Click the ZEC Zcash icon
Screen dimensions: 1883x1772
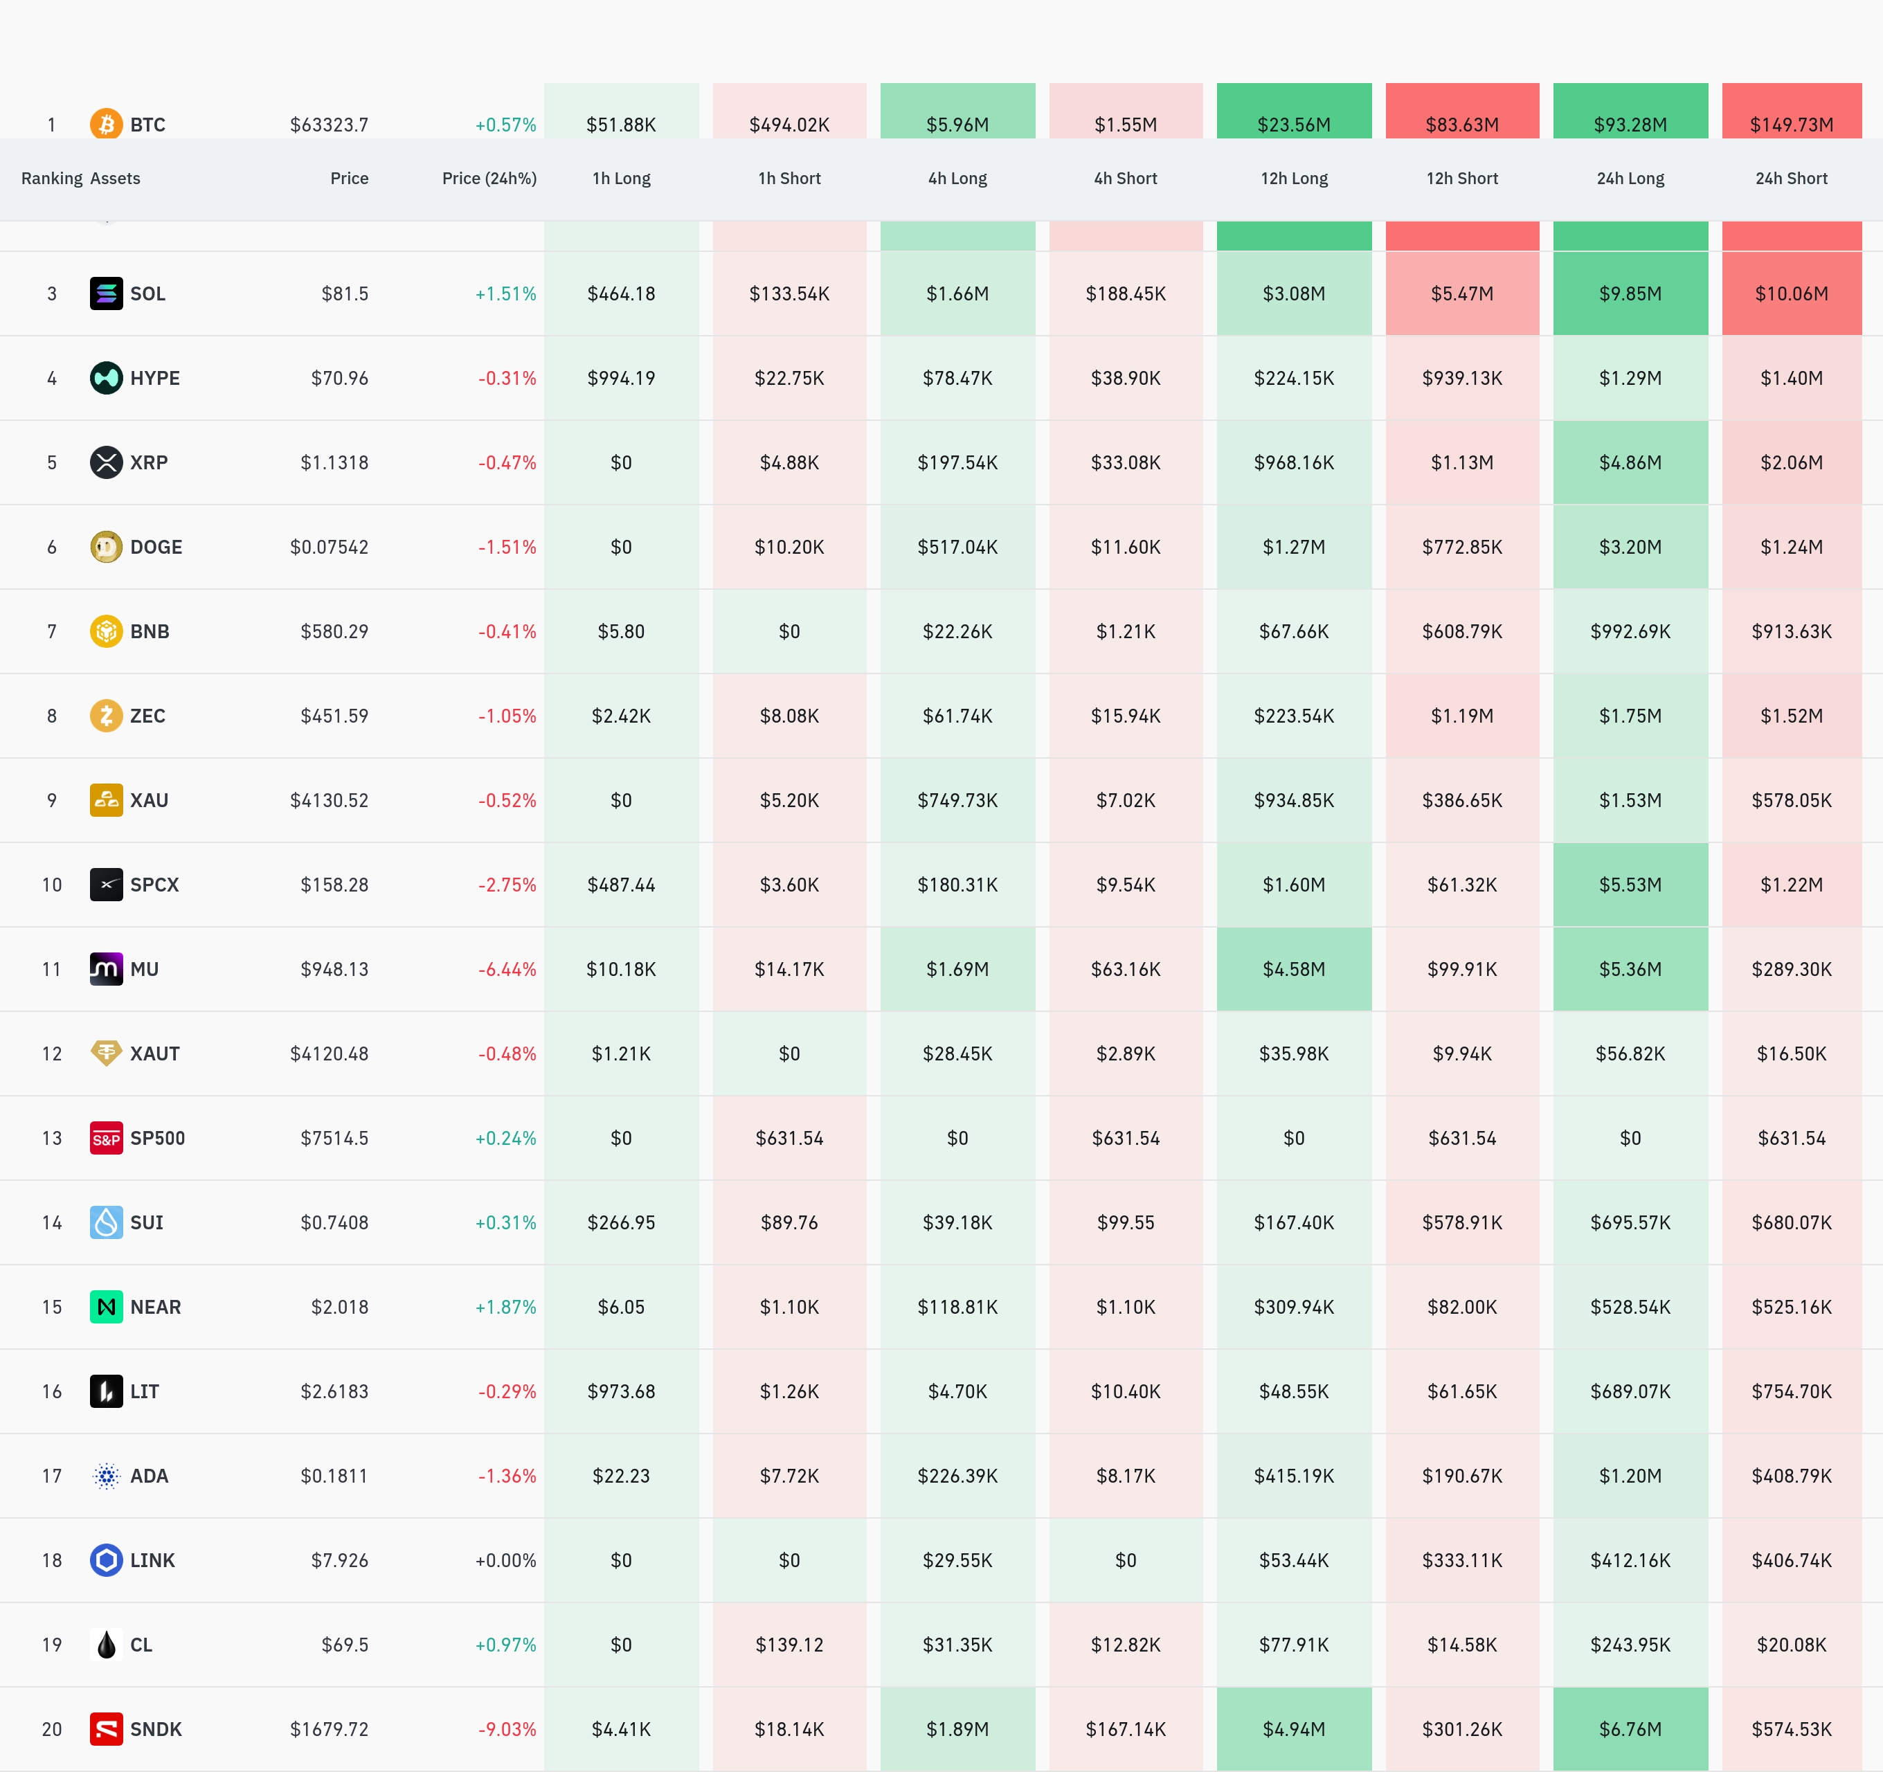click(x=106, y=715)
